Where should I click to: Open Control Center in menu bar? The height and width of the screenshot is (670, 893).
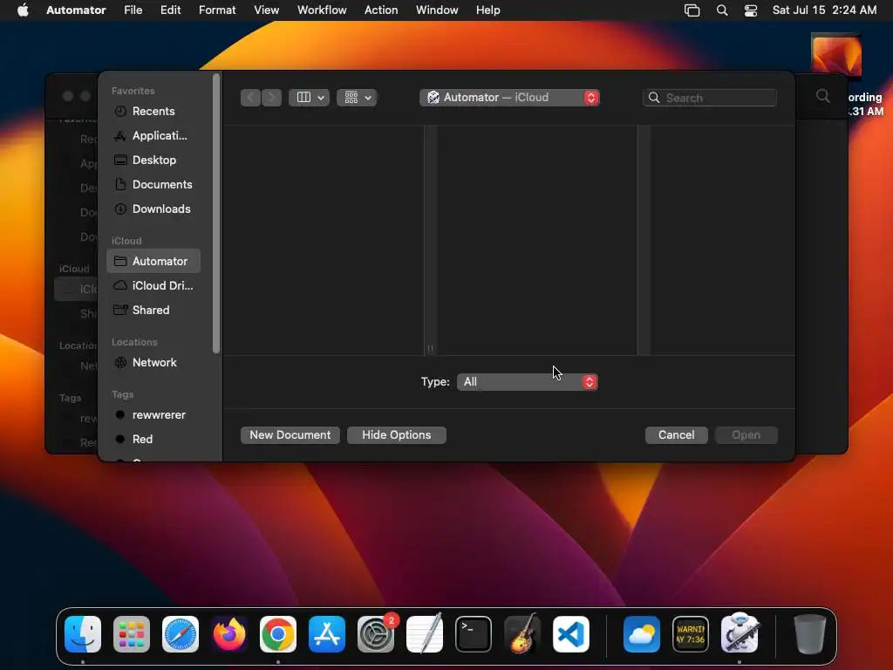pyautogui.click(x=751, y=10)
